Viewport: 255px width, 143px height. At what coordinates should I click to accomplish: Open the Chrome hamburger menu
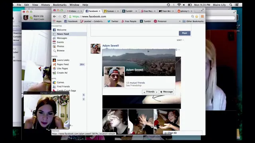(202, 16)
